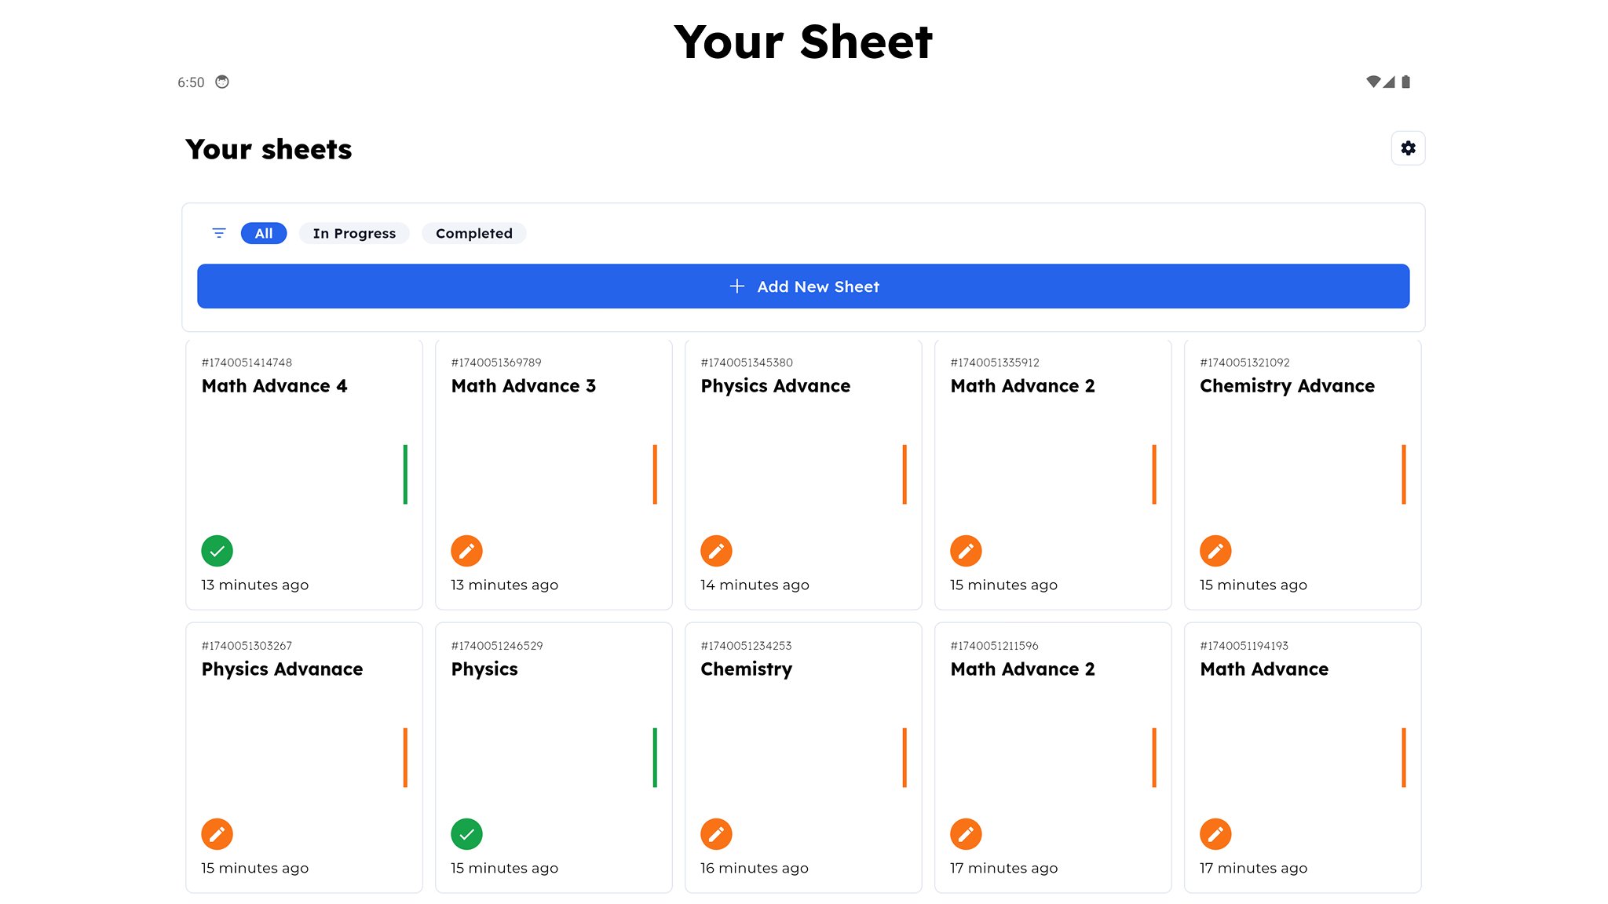This screenshot has height=904, width=1608.
Task: Click pencil icon on Math Advance card
Action: [x=1215, y=834]
